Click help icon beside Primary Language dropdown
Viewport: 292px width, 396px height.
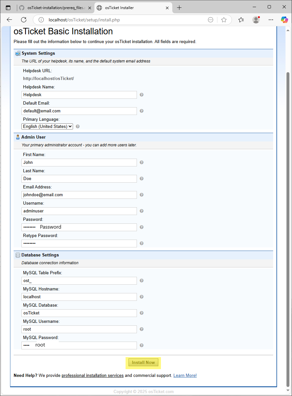[x=78, y=127]
